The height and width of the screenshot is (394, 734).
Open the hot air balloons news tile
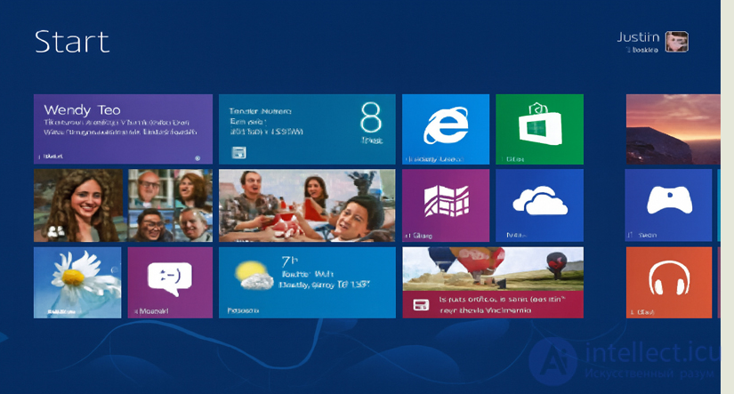tap(493, 283)
